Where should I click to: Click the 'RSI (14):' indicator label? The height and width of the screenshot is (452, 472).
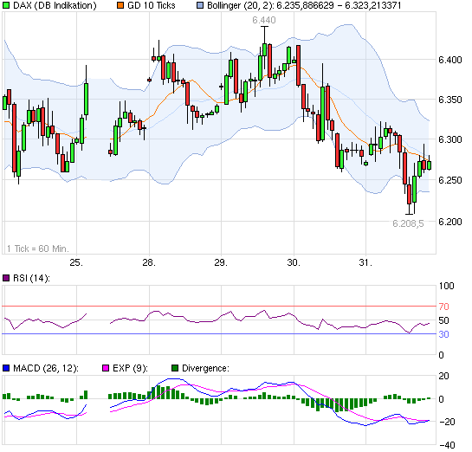31,278
